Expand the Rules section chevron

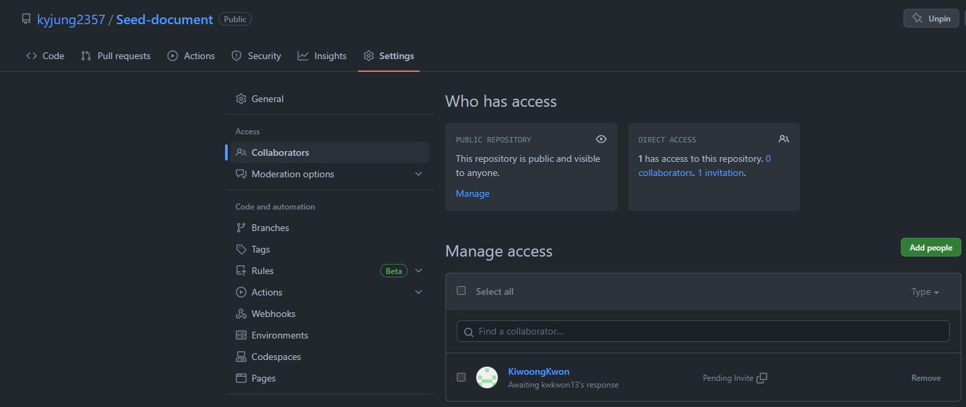point(419,271)
